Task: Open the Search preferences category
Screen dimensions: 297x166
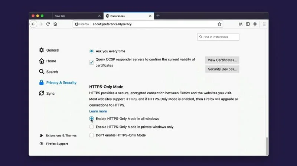Action: click(x=48, y=72)
